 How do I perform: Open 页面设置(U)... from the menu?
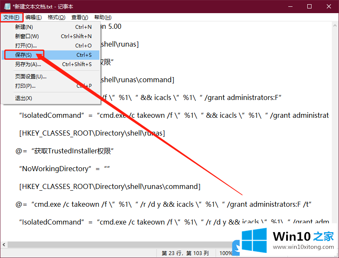click(x=51, y=77)
